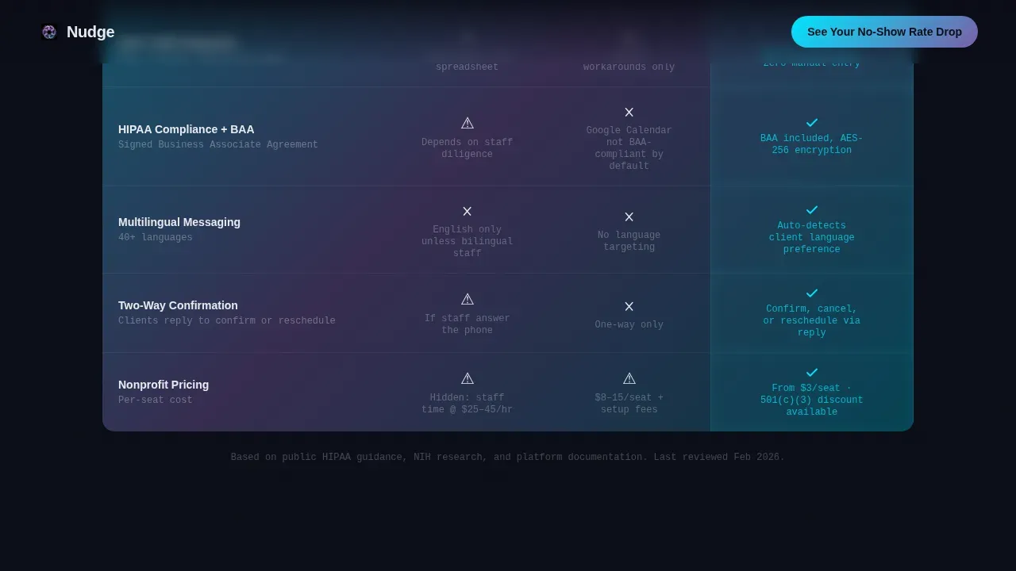Select One-way only cell text
Screen dimensions: 1016x571
point(629,325)
